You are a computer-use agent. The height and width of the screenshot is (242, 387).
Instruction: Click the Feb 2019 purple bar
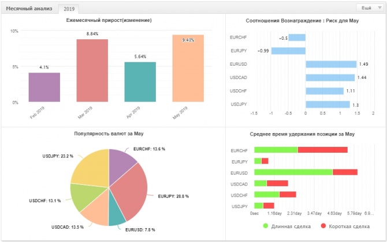44,87
